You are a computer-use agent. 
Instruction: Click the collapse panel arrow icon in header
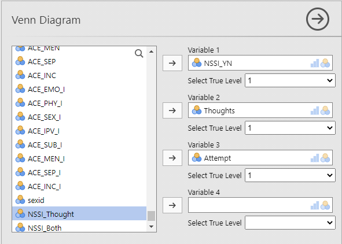coord(318,19)
